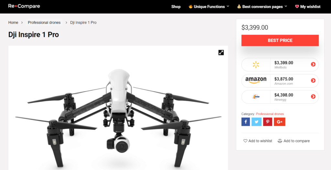The width and height of the screenshot is (331, 170).
Task: Share on Facebook
Action: click(246, 122)
